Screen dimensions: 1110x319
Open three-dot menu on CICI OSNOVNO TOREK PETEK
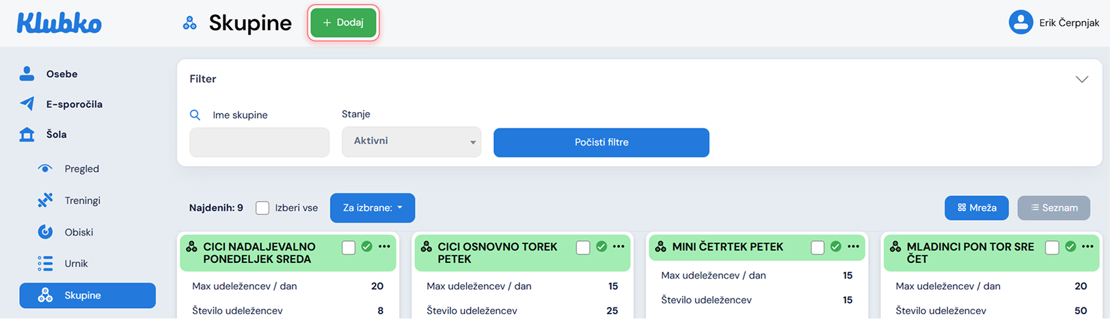[619, 247]
